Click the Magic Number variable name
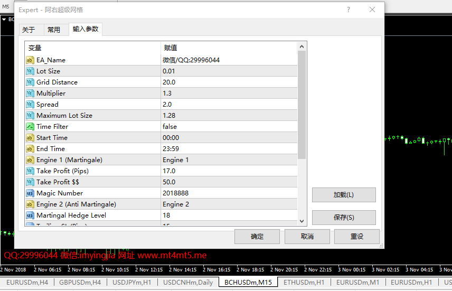Image resolution: width=452 pixels, height=291 pixels. click(x=60, y=193)
